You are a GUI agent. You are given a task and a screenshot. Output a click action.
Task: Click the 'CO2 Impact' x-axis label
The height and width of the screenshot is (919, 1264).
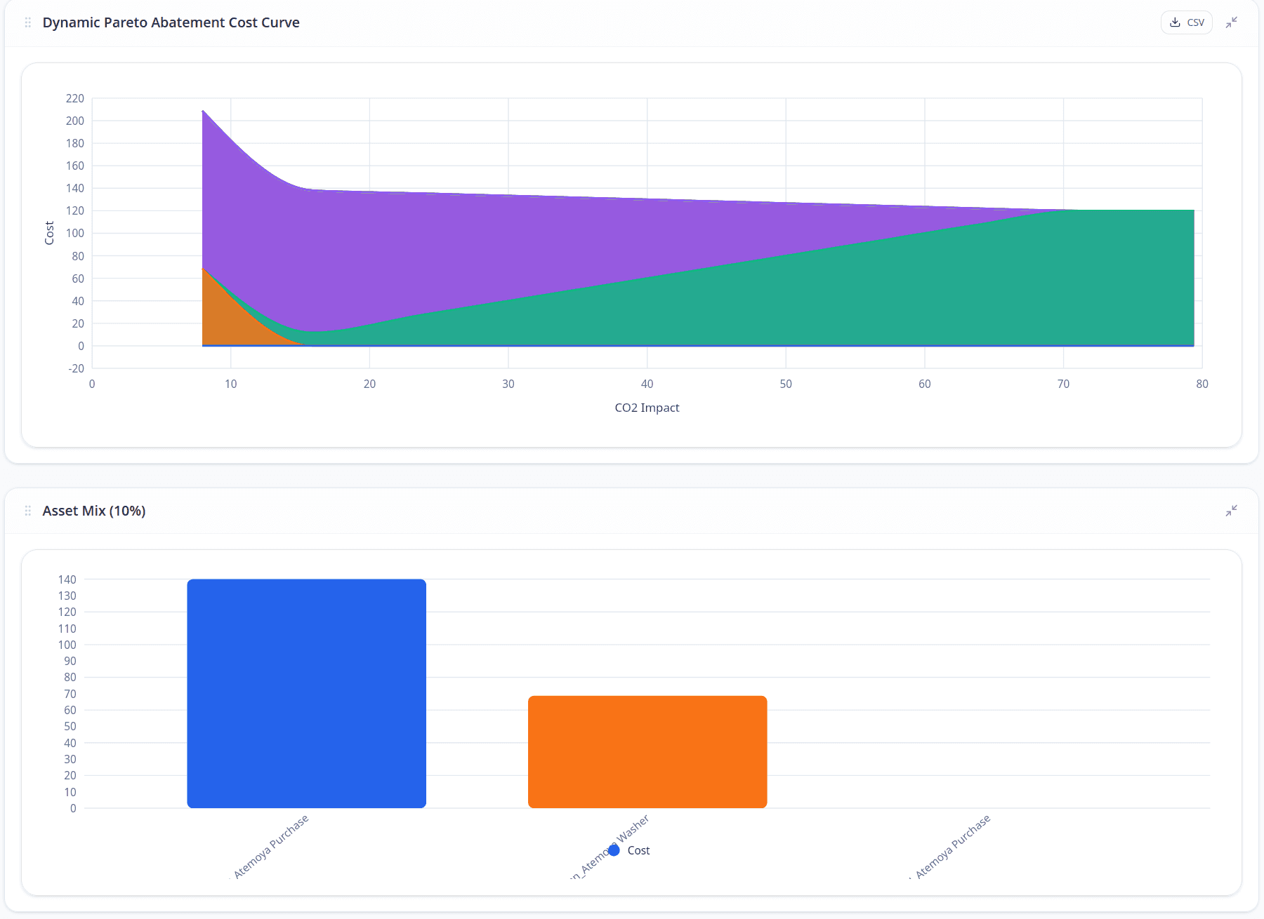[x=647, y=408]
